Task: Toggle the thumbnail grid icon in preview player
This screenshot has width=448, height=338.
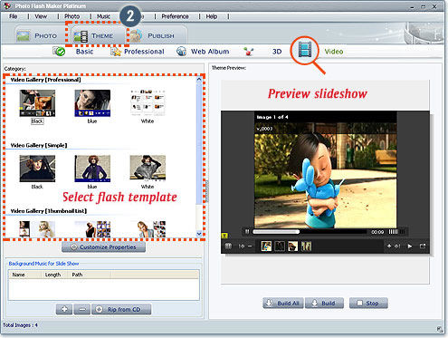Action: click(x=228, y=246)
